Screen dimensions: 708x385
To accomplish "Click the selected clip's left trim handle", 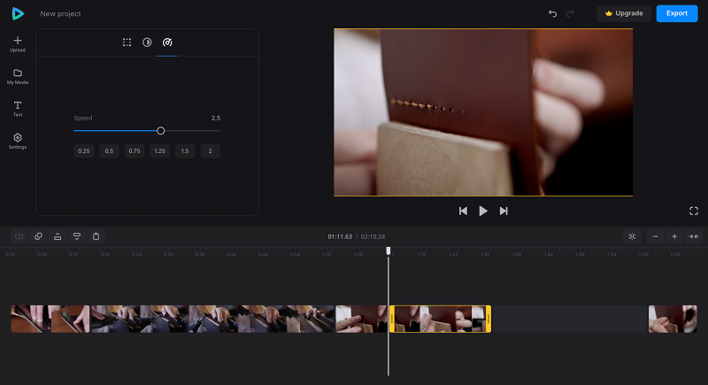I will 392,320.
